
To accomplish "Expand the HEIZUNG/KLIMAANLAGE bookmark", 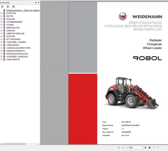I will [x=1, y=54].
